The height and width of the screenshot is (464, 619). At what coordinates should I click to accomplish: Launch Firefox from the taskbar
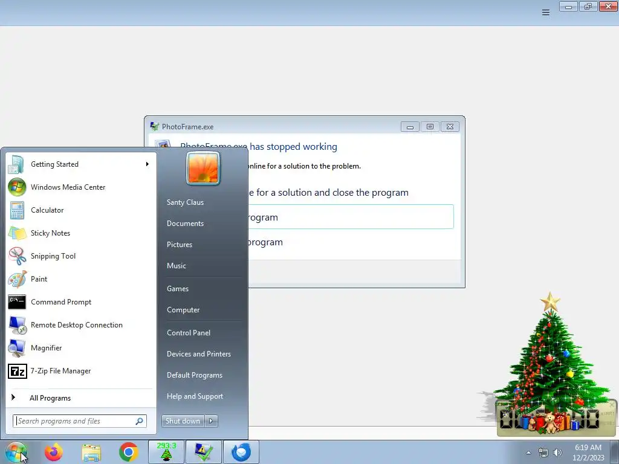coord(54,452)
